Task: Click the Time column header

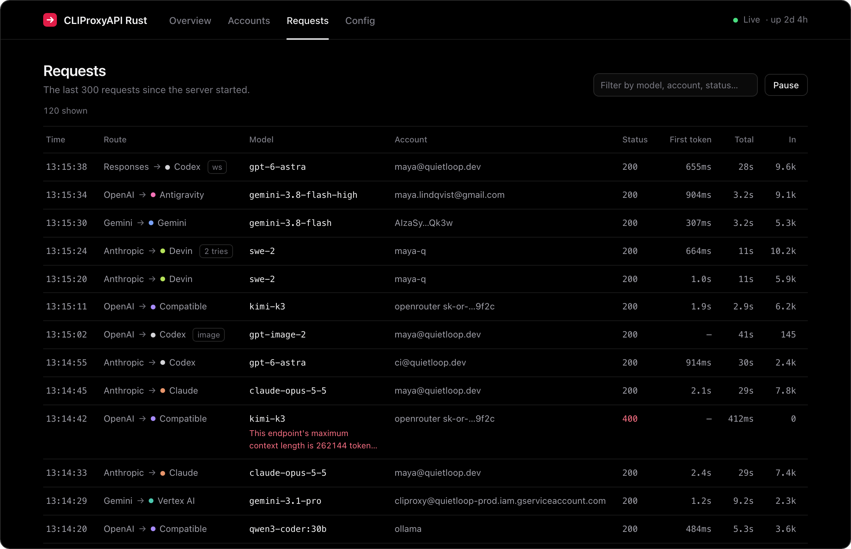Action: tap(55, 140)
